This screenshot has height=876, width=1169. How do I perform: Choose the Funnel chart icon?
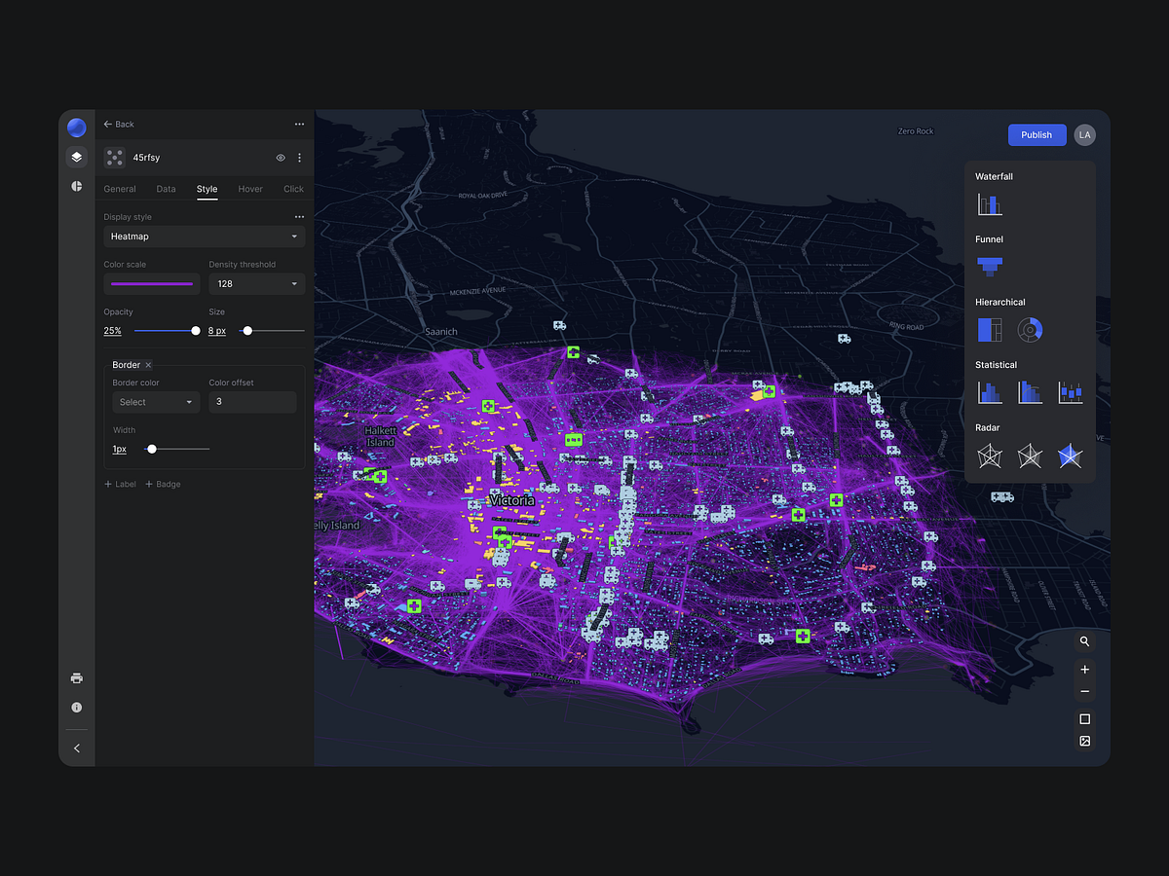pos(990,266)
